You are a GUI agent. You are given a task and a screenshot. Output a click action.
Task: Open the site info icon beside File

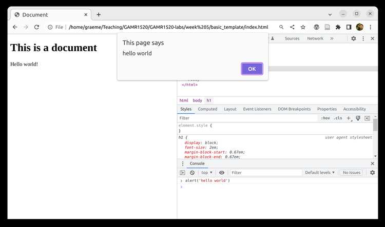50,27
